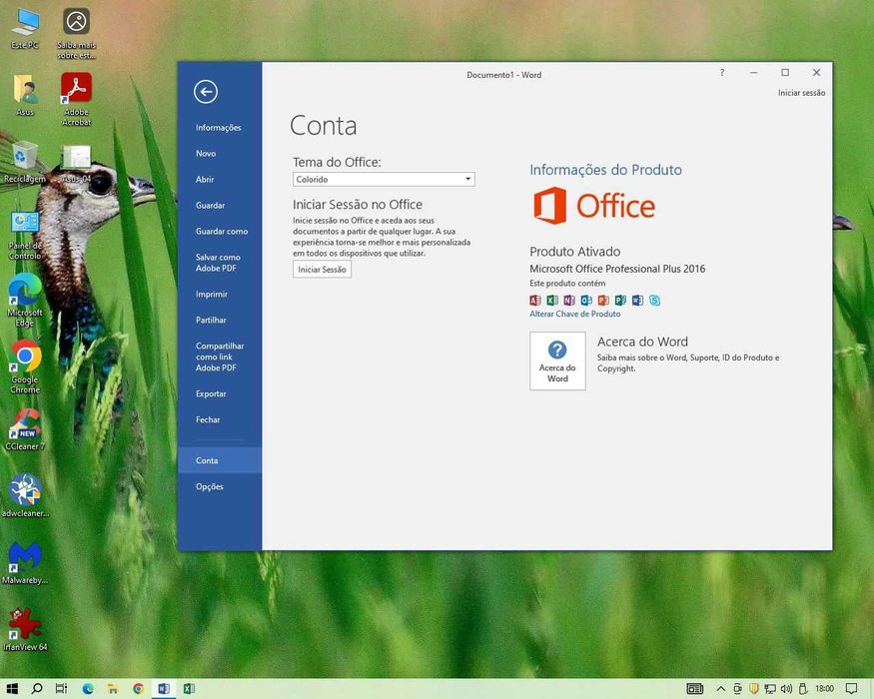This screenshot has height=699, width=874.
Task: Click the Outlook product icon
Action: 586,301
